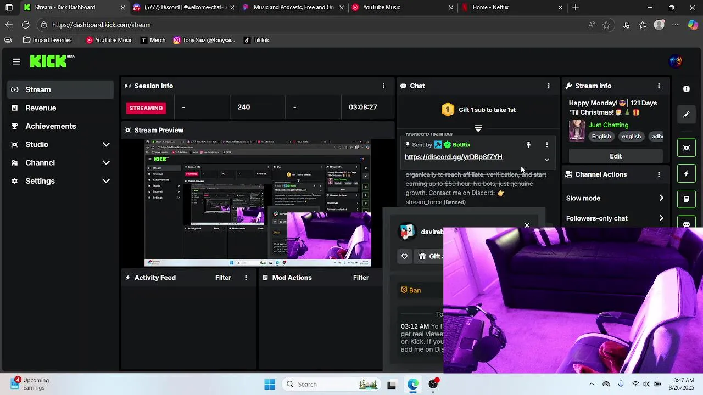Click the pencil edit icon in right toolbar
The width and height of the screenshot is (703, 395).
point(687,115)
